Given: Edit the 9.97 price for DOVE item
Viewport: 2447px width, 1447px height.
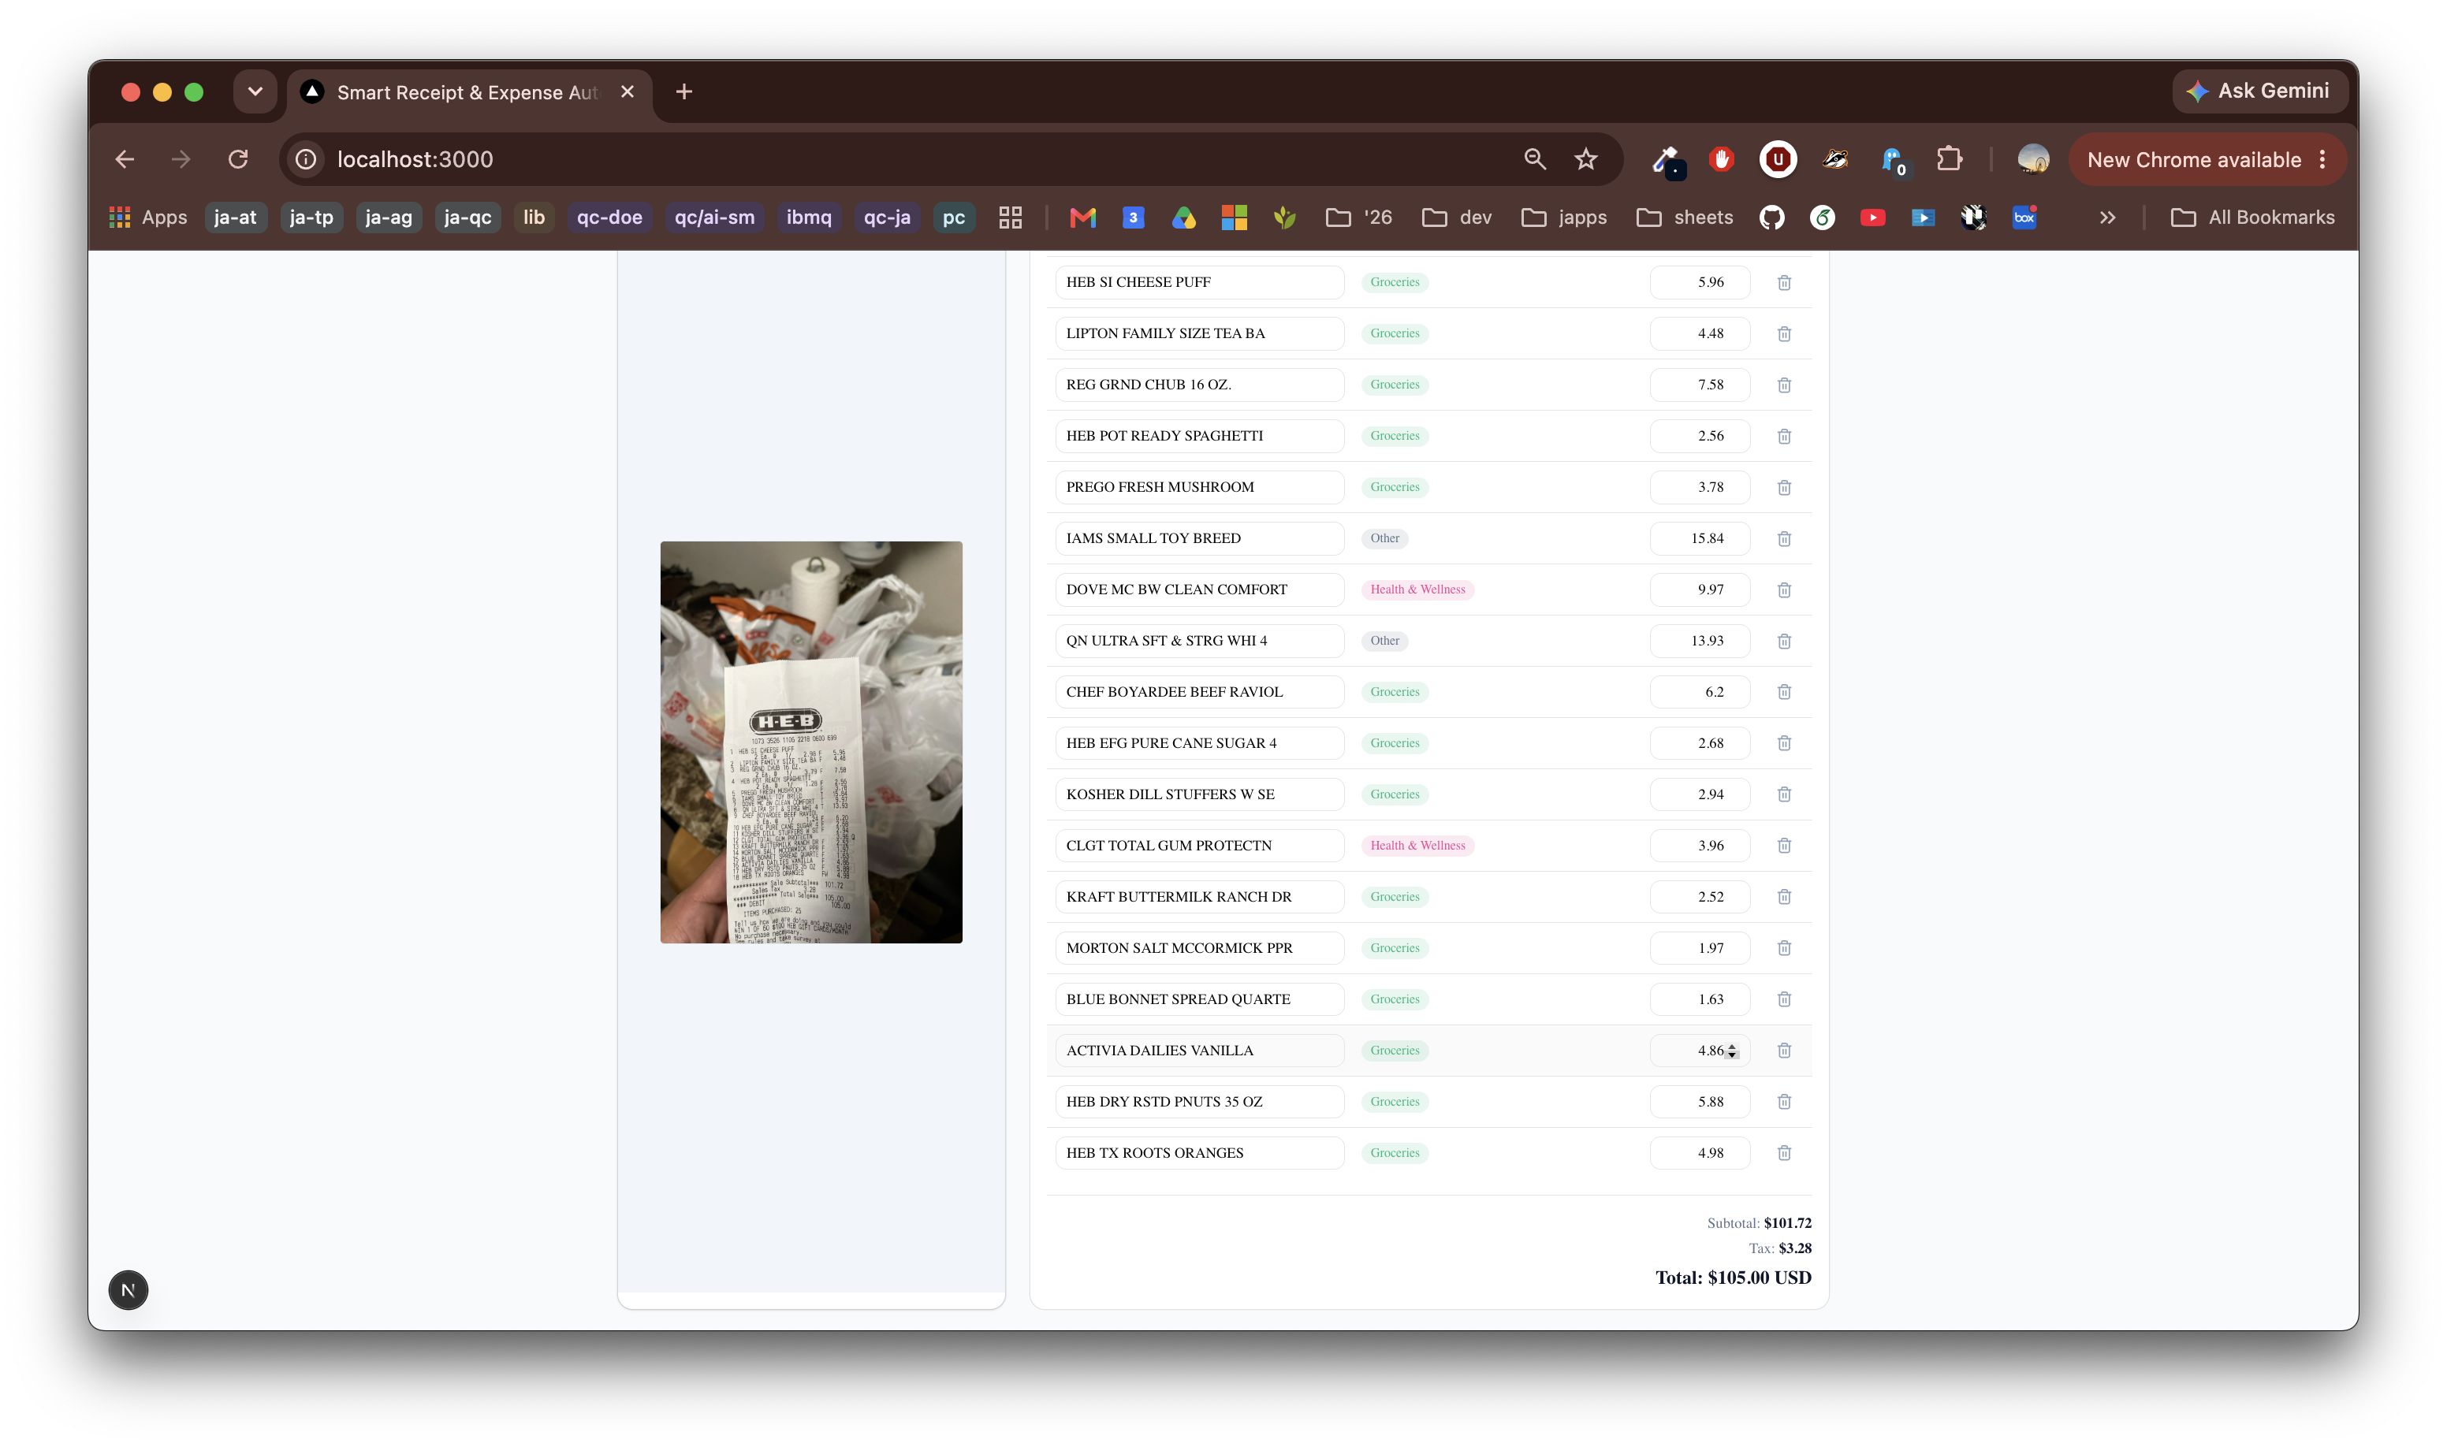Looking at the screenshot, I should click(1700, 590).
